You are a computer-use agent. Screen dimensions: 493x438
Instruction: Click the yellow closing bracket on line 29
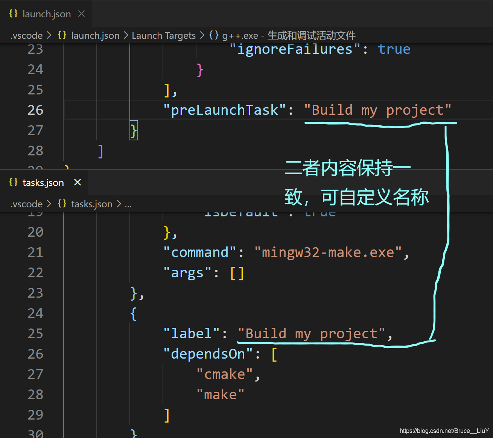(x=167, y=415)
